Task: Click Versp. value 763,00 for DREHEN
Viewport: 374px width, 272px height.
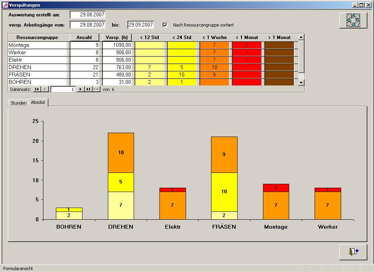Action: [x=117, y=67]
